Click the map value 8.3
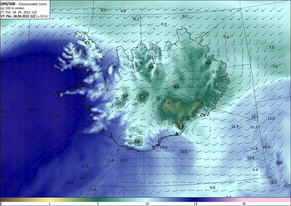 tap(136, 19)
